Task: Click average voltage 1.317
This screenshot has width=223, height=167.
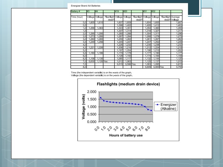Action: point(177,31)
